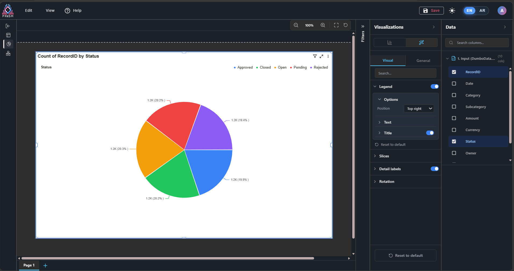This screenshot has height=271, width=514.
Task: Disable the Detail labels toggle
Action: (434, 169)
